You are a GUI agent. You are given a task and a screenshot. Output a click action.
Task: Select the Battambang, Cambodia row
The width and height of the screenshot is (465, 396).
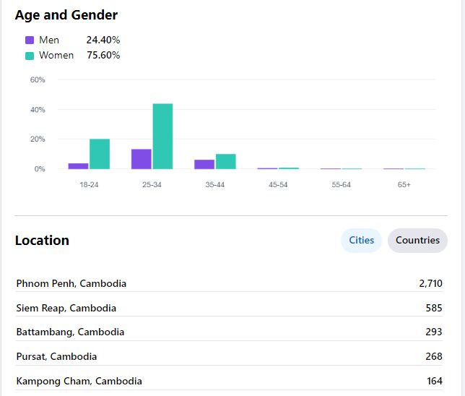(x=229, y=332)
